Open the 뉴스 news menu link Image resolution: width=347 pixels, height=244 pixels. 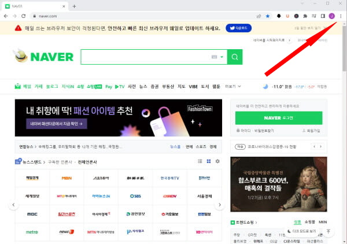143,87
